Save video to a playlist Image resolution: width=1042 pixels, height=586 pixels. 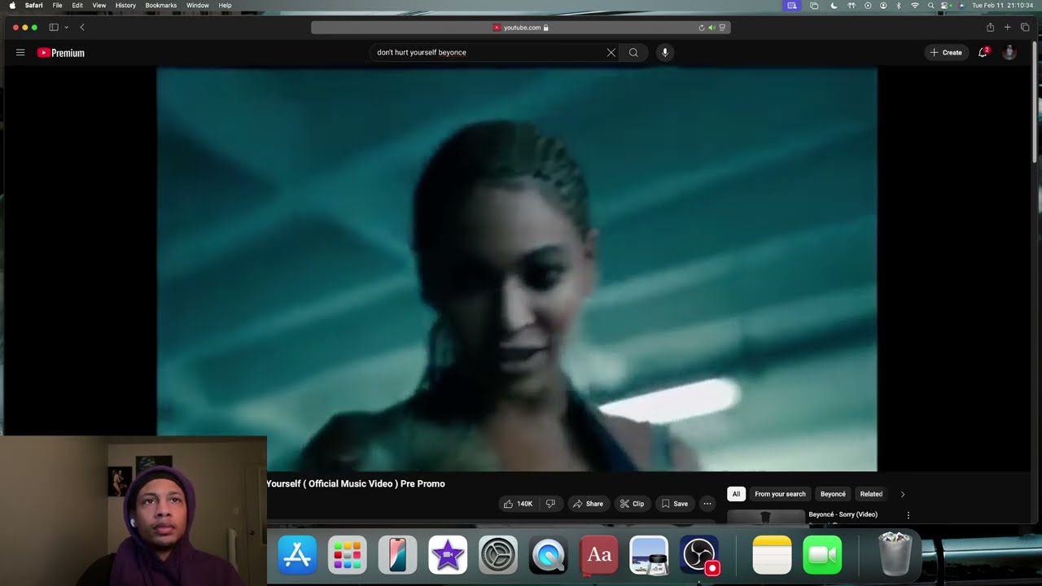674,504
